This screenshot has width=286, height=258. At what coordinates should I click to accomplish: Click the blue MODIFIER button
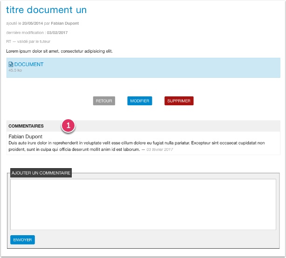140,101
